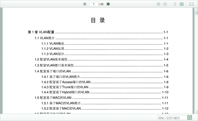Click scrollbar down arrow
The height and width of the screenshot is (121, 198).
(196, 112)
